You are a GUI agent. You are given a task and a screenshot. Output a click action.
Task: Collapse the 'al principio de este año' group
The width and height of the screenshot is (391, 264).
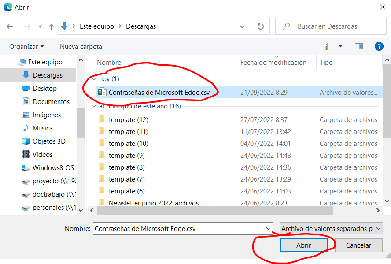click(94, 106)
